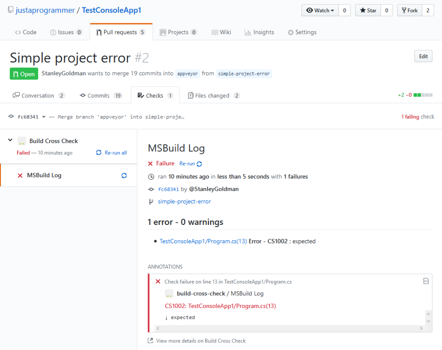
Task: Click View more details on Build Cross Check
Action: pos(201,341)
